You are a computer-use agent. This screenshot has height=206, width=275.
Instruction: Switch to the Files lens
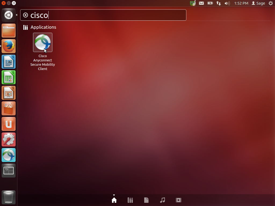[x=146, y=200]
